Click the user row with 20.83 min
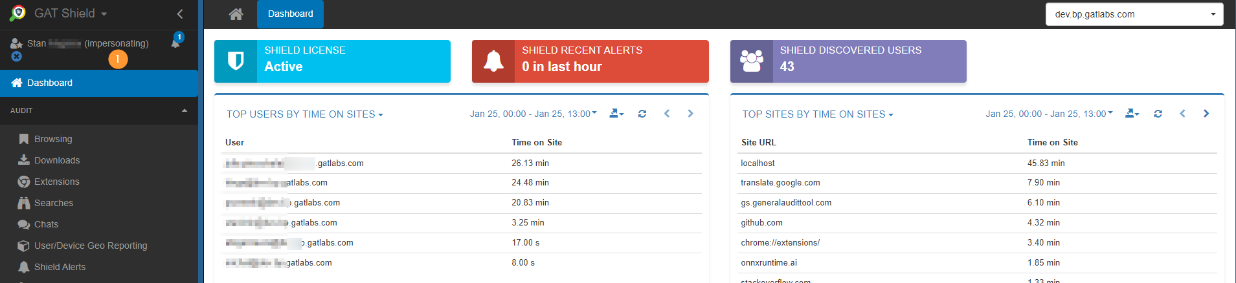 (462, 203)
